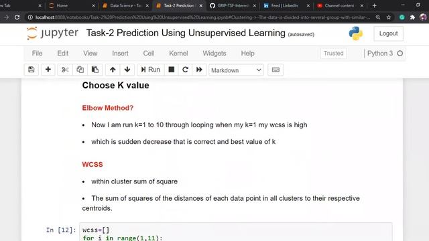
Task: Click 'within cluster sum of square' bullet
Action: [x=134, y=181]
